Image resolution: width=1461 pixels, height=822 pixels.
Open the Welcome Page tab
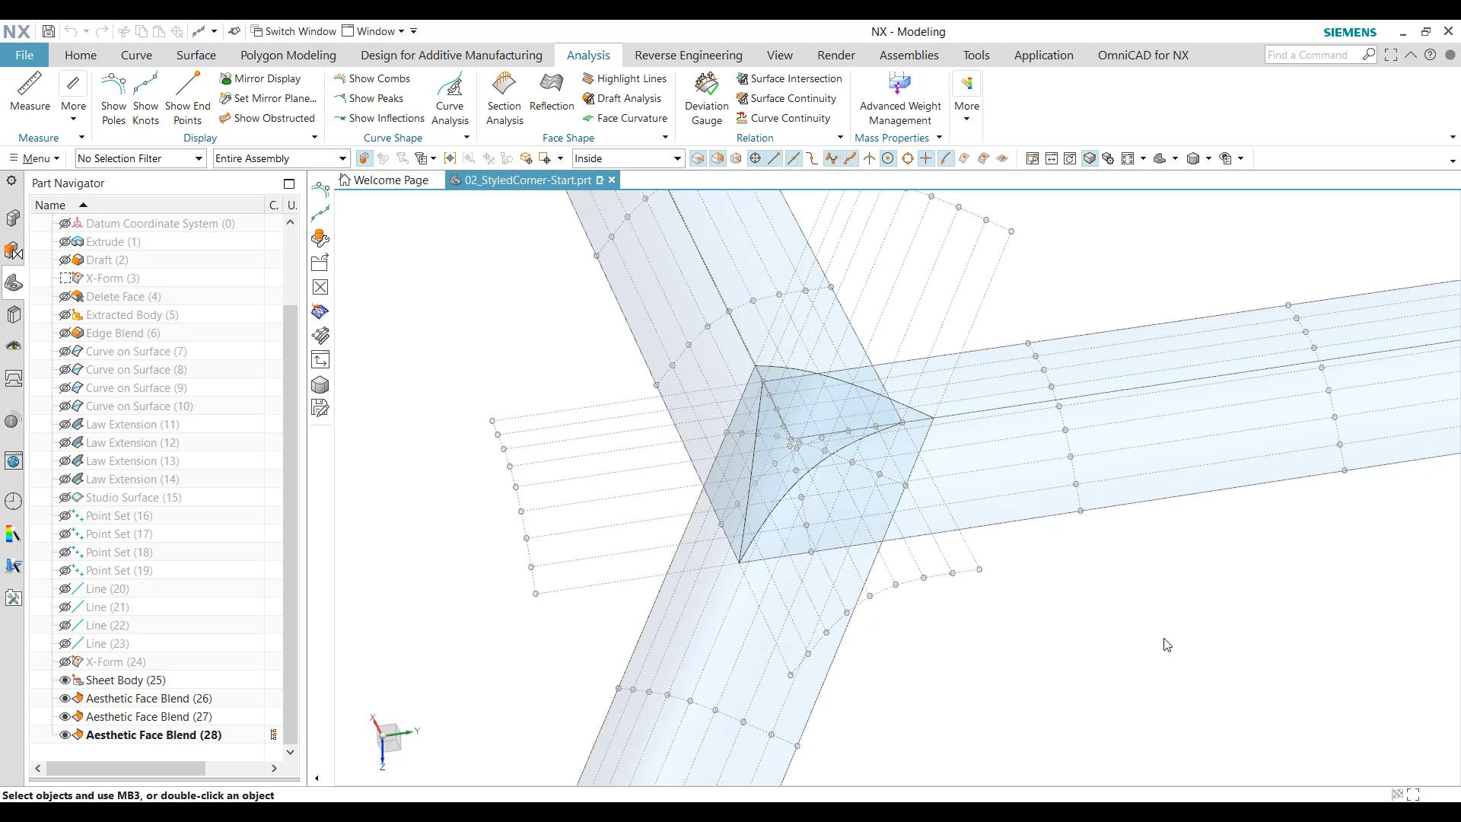pos(384,180)
